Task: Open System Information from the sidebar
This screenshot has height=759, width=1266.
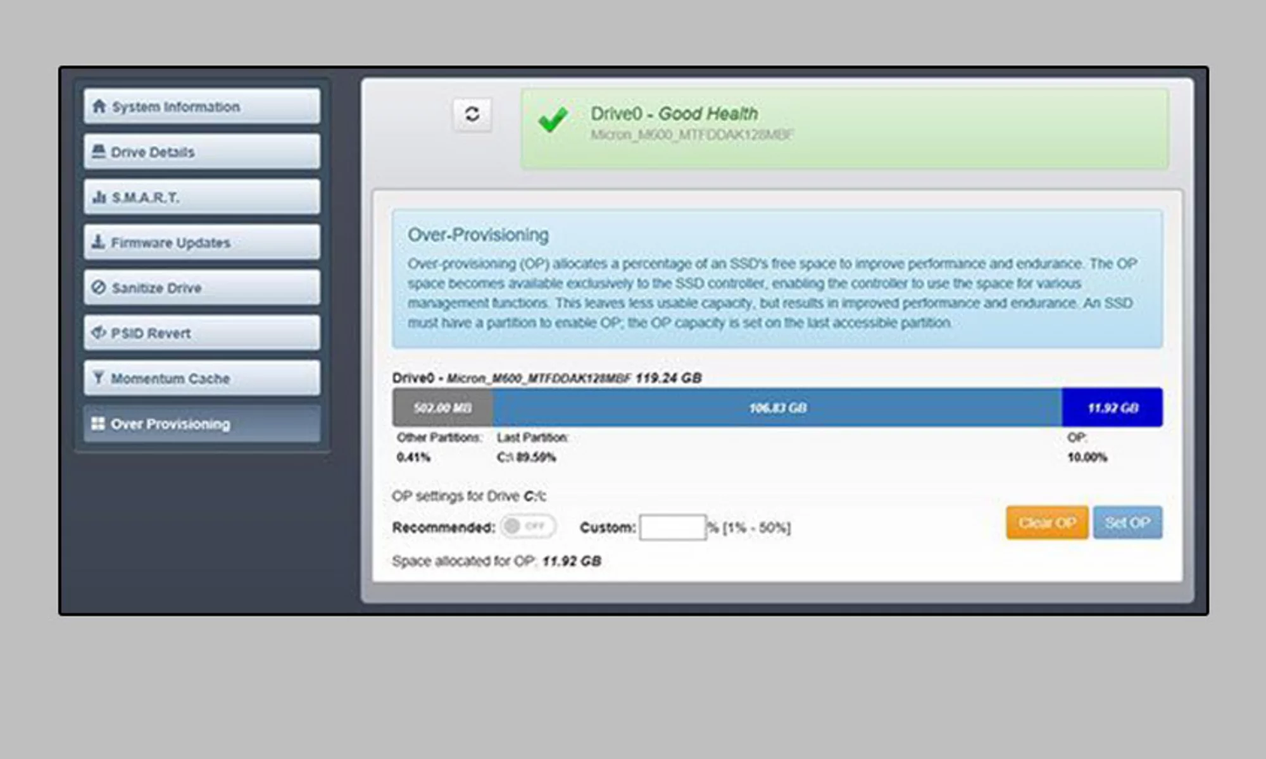Action: pos(200,106)
